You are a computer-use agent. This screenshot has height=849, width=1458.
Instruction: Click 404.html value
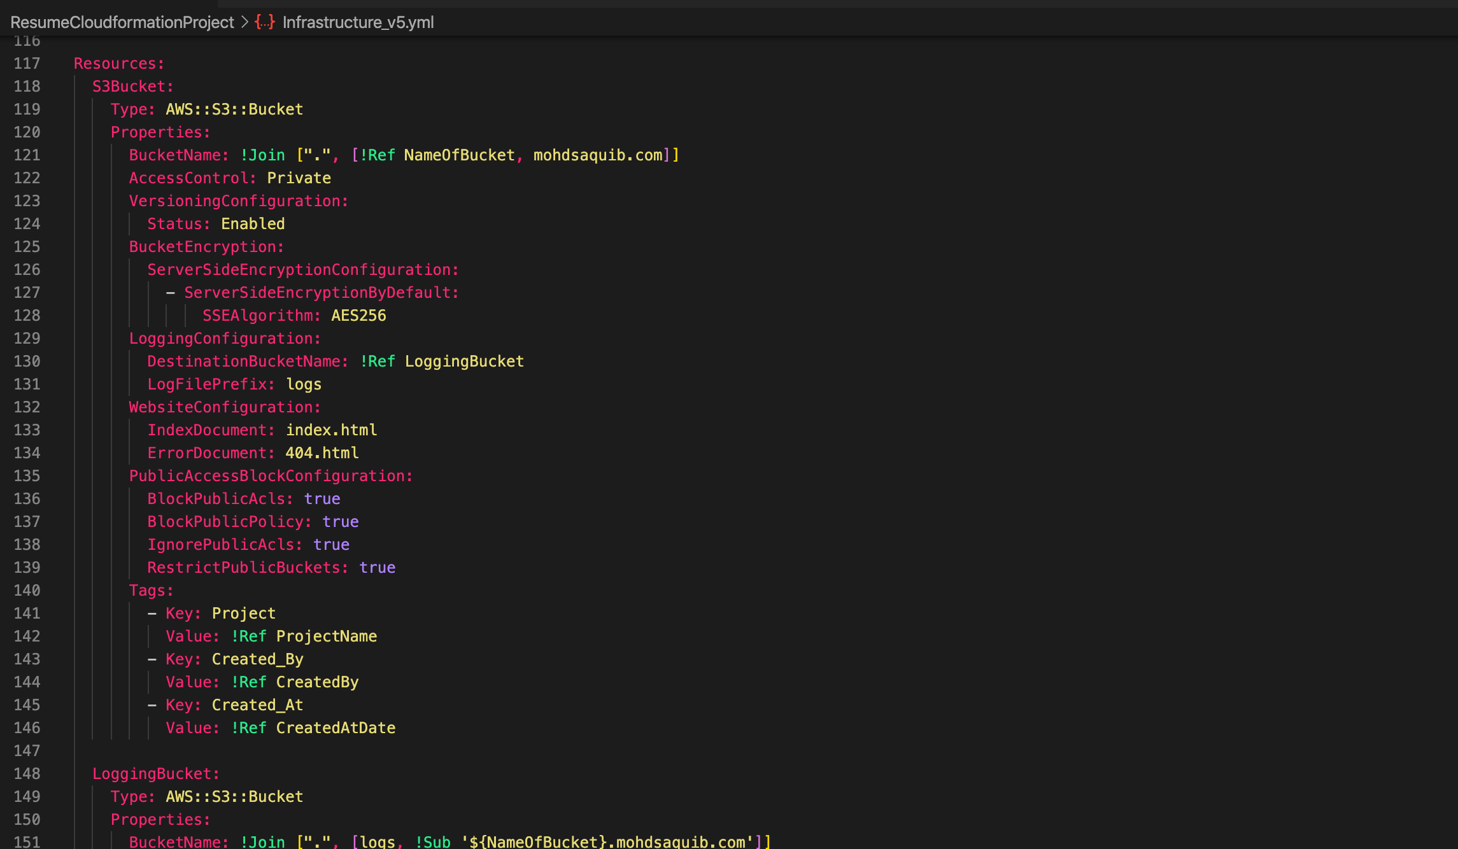[322, 453]
